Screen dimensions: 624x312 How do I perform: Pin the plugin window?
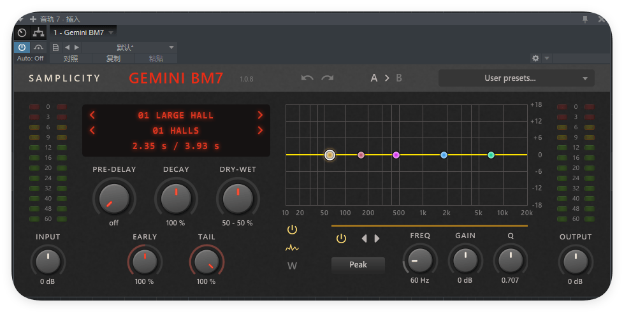point(585,19)
